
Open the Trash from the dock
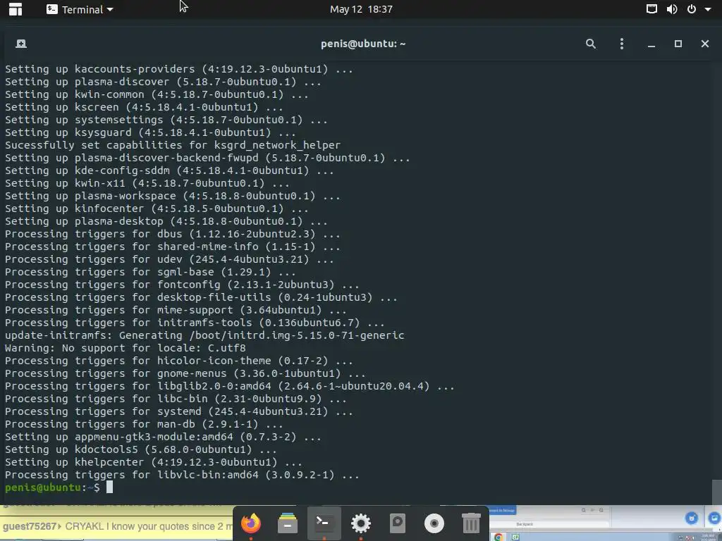tap(470, 523)
